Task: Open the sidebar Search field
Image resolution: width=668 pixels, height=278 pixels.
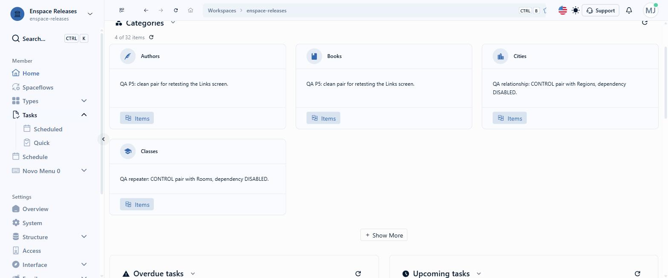Action: click(x=50, y=38)
